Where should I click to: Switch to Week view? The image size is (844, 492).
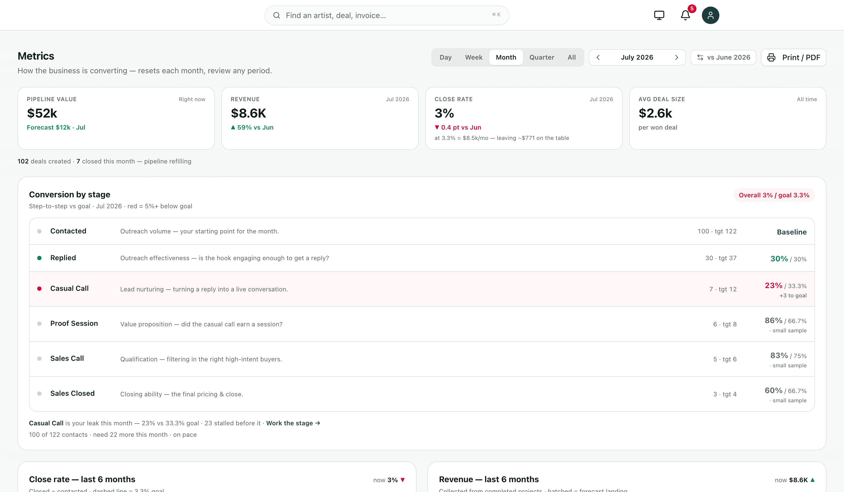click(x=474, y=58)
